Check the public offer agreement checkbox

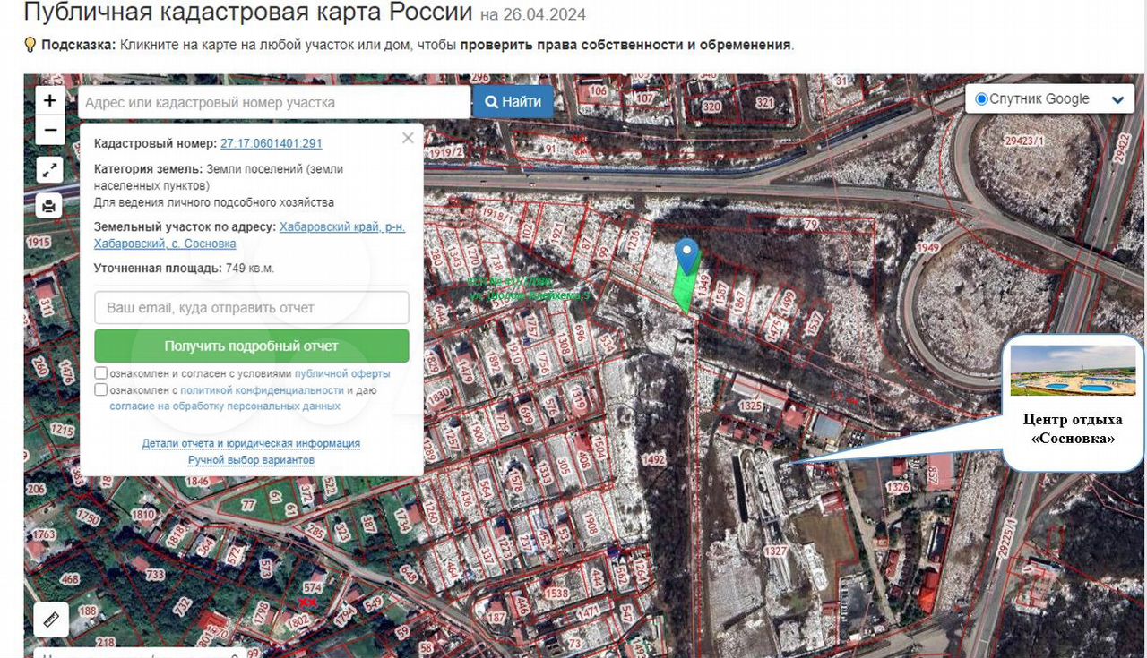(x=101, y=373)
